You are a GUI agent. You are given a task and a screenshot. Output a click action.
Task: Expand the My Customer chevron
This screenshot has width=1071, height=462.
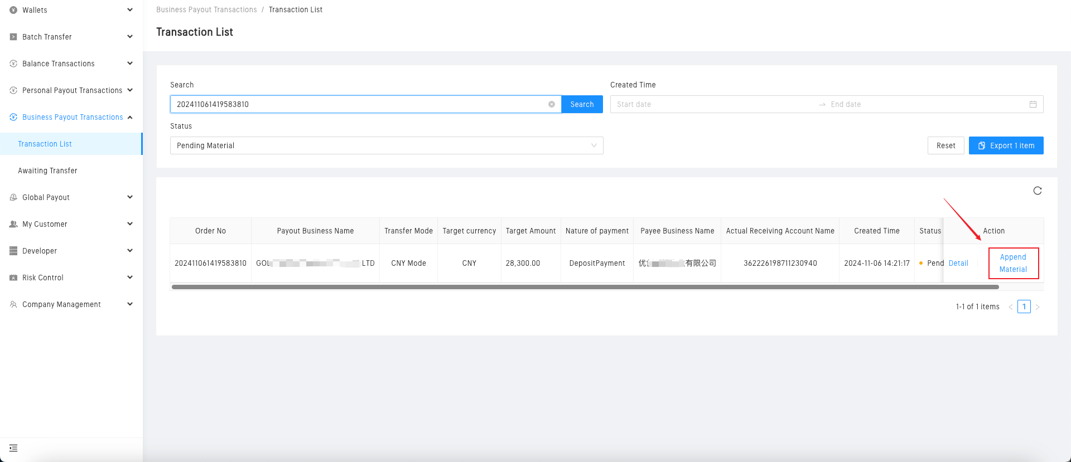130,224
